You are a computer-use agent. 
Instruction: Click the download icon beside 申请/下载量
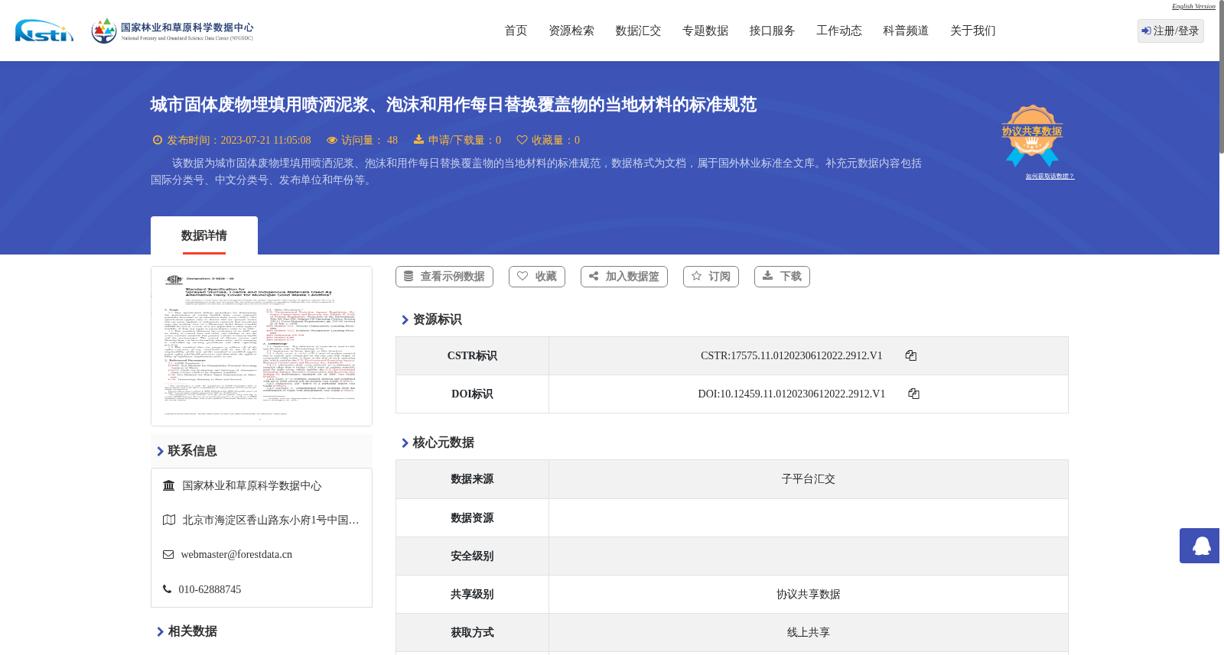(x=418, y=139)
